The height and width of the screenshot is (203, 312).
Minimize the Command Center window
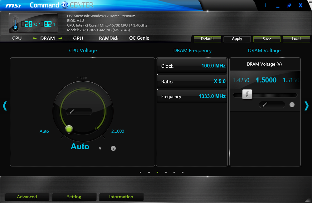tap(278, 7)
